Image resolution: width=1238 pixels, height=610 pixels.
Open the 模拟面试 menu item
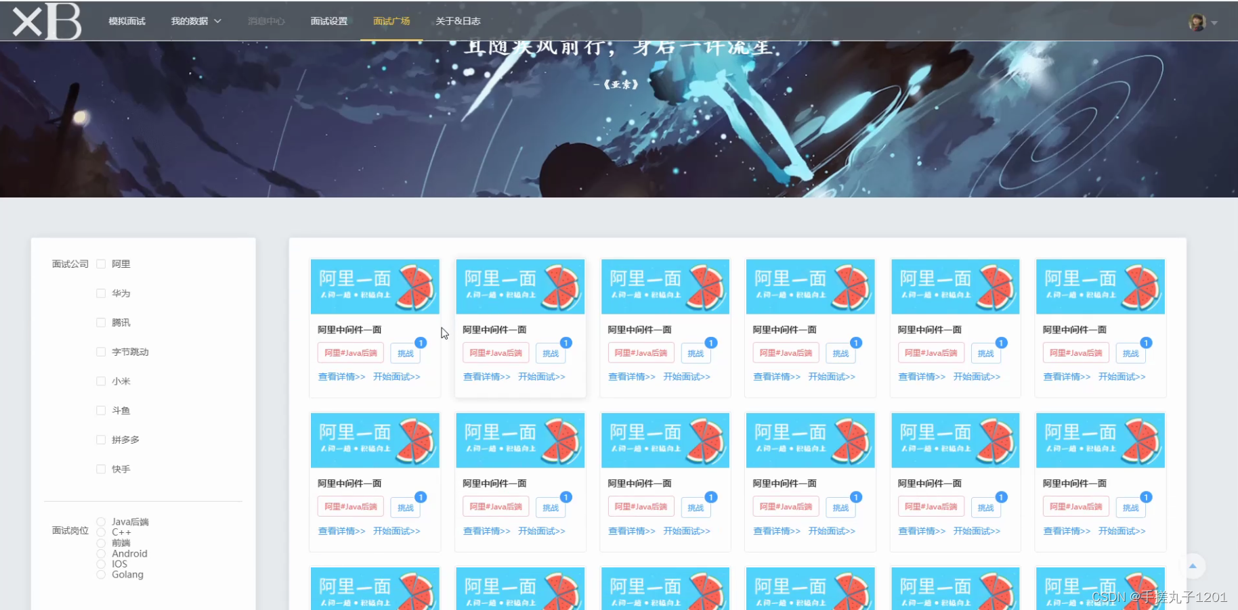coord(127,21)
